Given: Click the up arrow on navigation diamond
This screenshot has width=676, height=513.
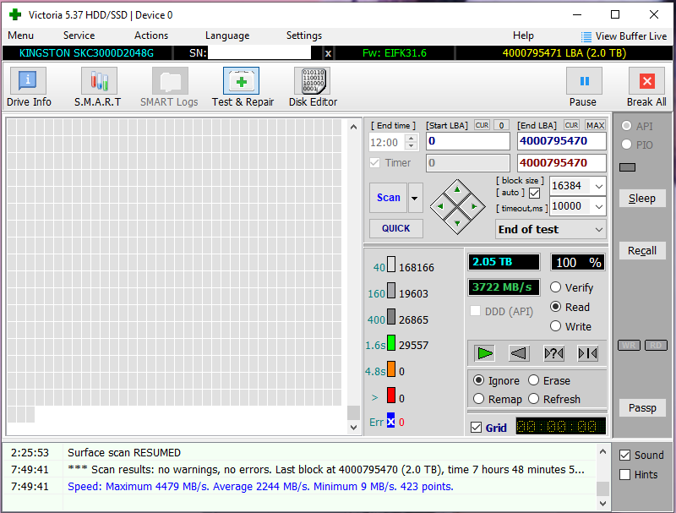Looking at the screenshot, I should pyautogui.click(x=457, y=189).
